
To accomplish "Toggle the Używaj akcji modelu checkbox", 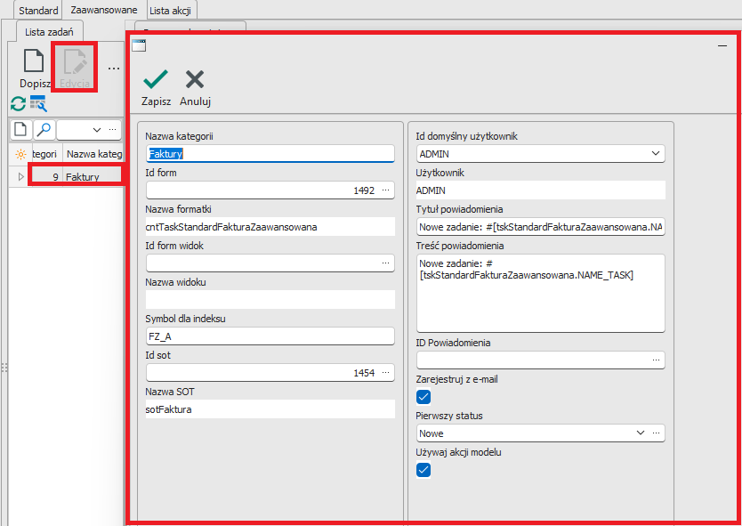I will [424, 470].
